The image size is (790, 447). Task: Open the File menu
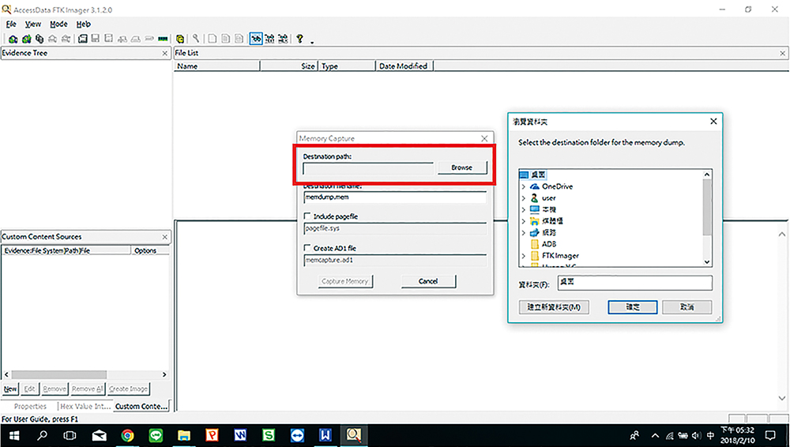pos(11,24)
